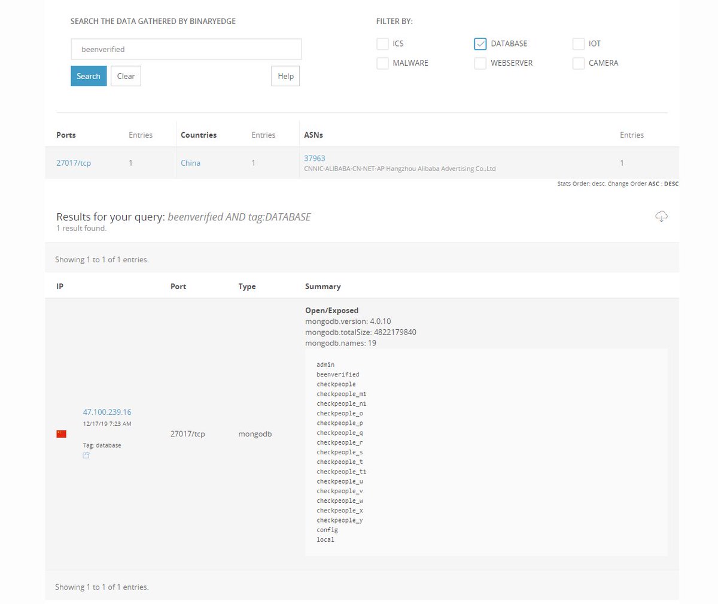This screenshot has height=604, width=718.
Task: Click the config database name
Action: [327, 530]
